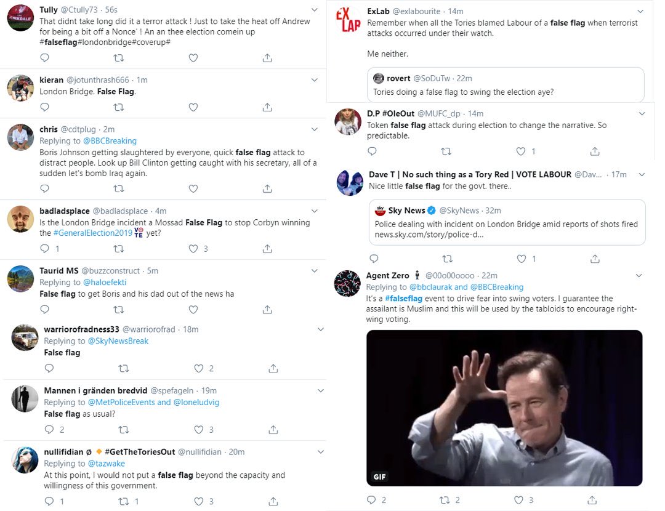Reply to Agent Zero's GIF tweet
This screenshot has height=511, width=665.
click(371, 500)
